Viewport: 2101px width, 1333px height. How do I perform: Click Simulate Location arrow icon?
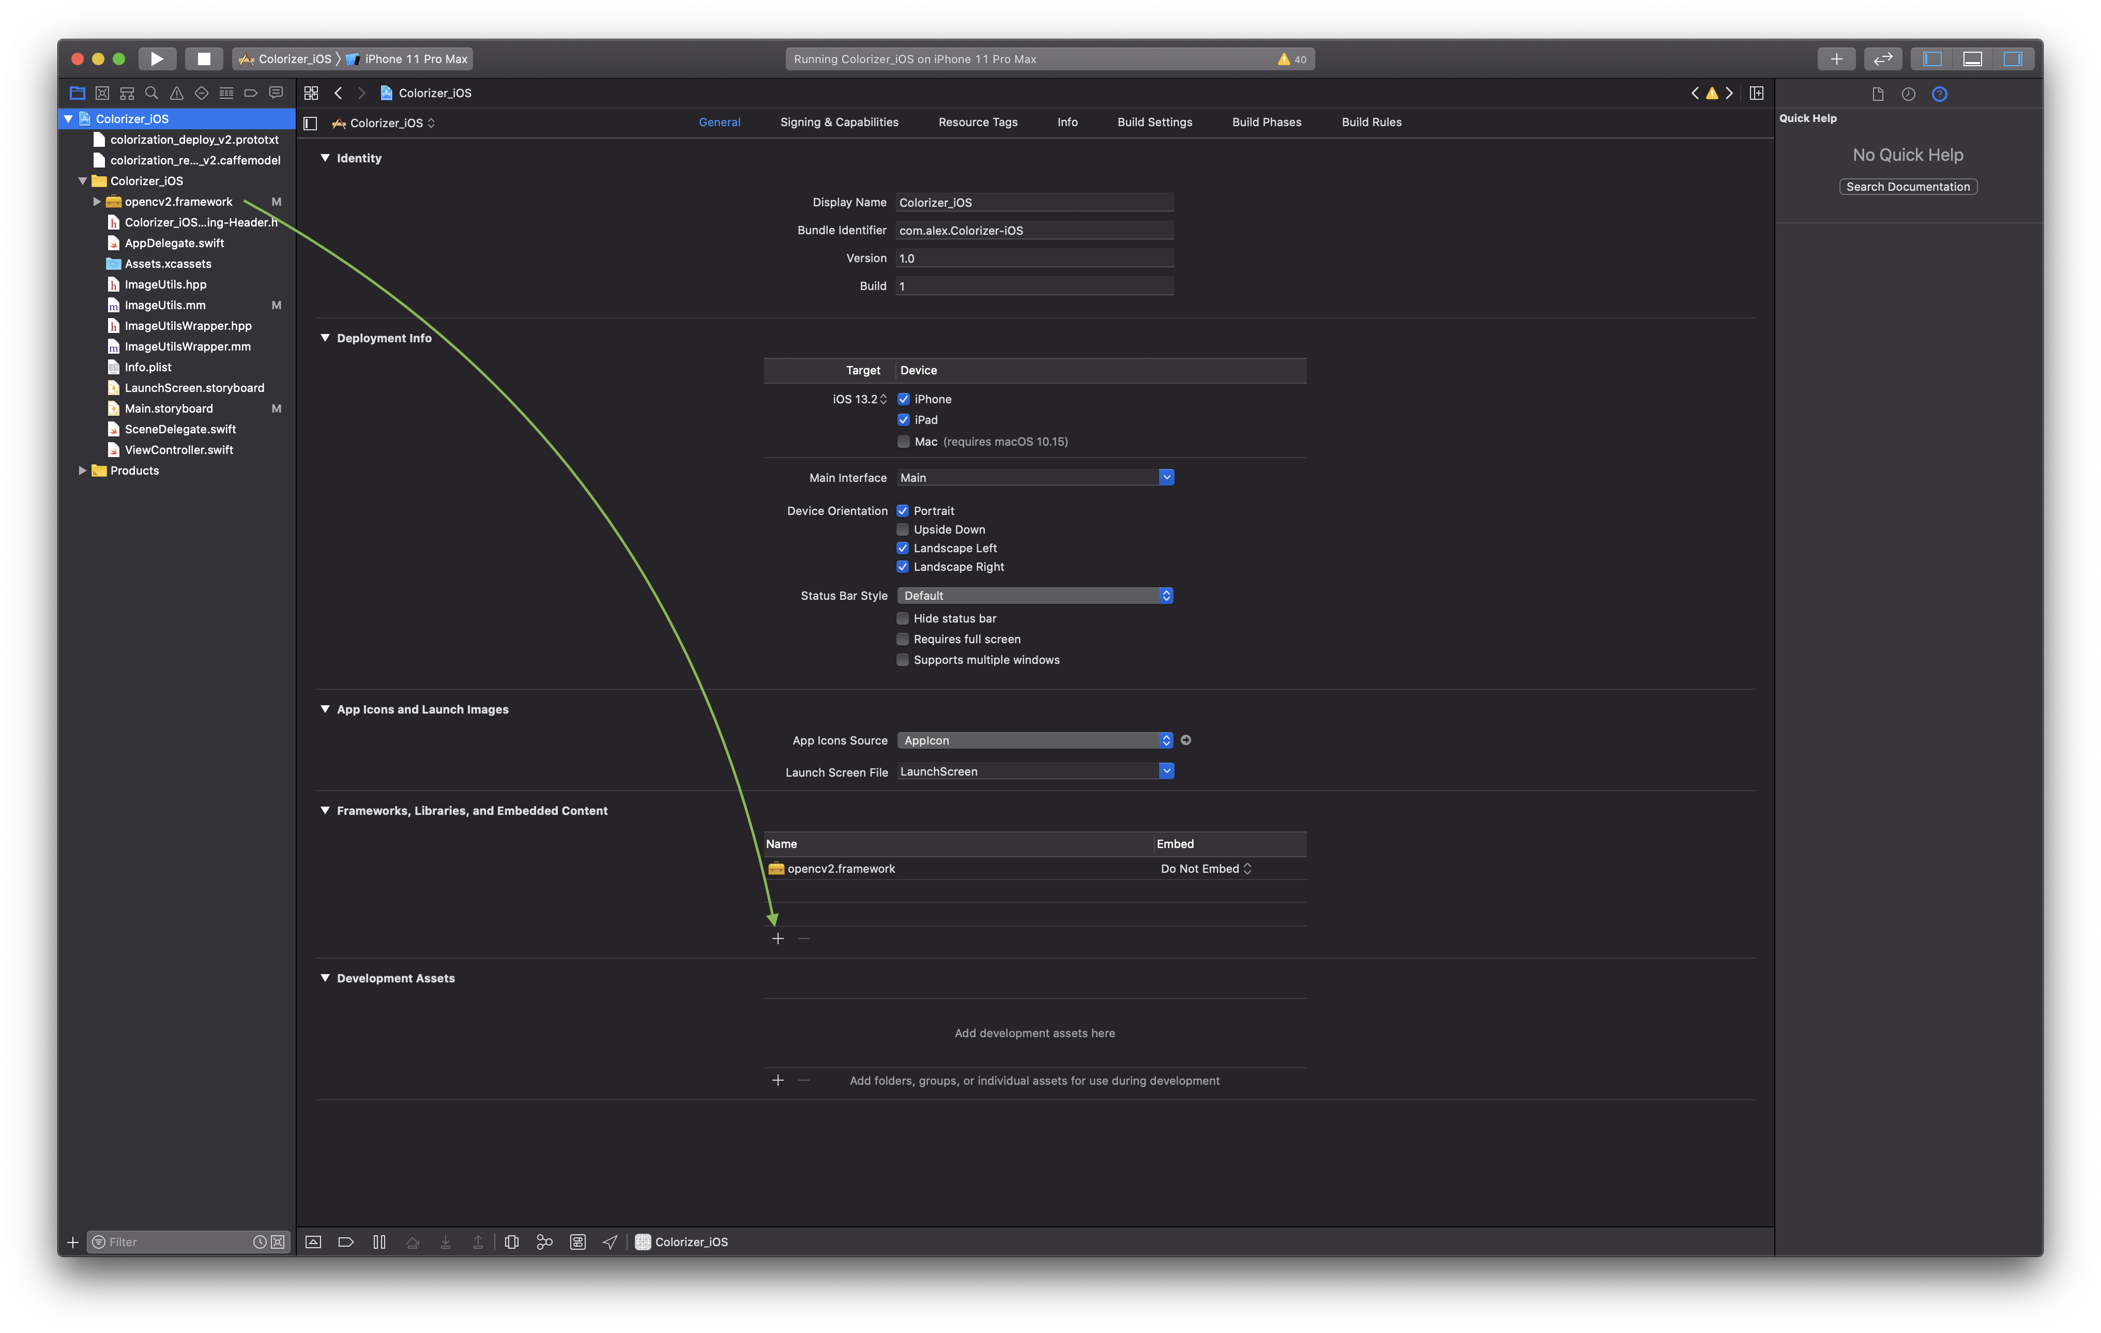[x=610, y=1241]
